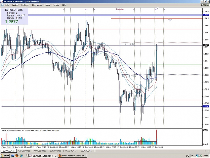The width and height of the screenshot is (210, 158).
Task: Click the Candle 01:59 countdown text
Action: click(x=14, y=18)
